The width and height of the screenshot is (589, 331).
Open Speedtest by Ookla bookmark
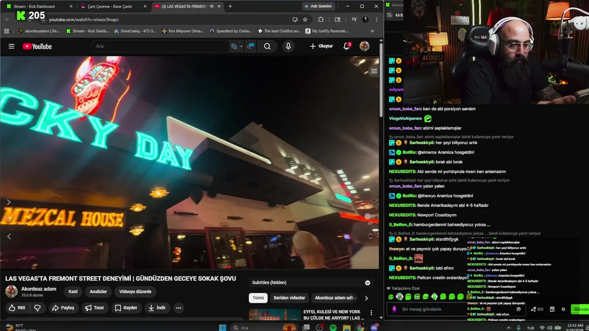pos(231,31)
